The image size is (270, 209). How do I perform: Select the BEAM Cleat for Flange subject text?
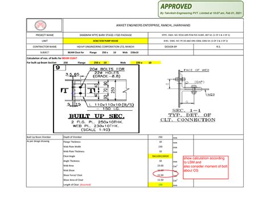[103, 53]
